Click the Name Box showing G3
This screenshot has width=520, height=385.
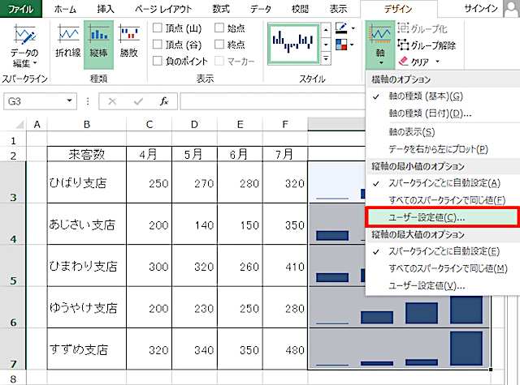click(35, 101)
